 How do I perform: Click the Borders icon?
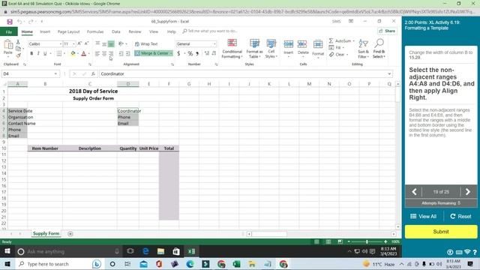coord(58,53)
